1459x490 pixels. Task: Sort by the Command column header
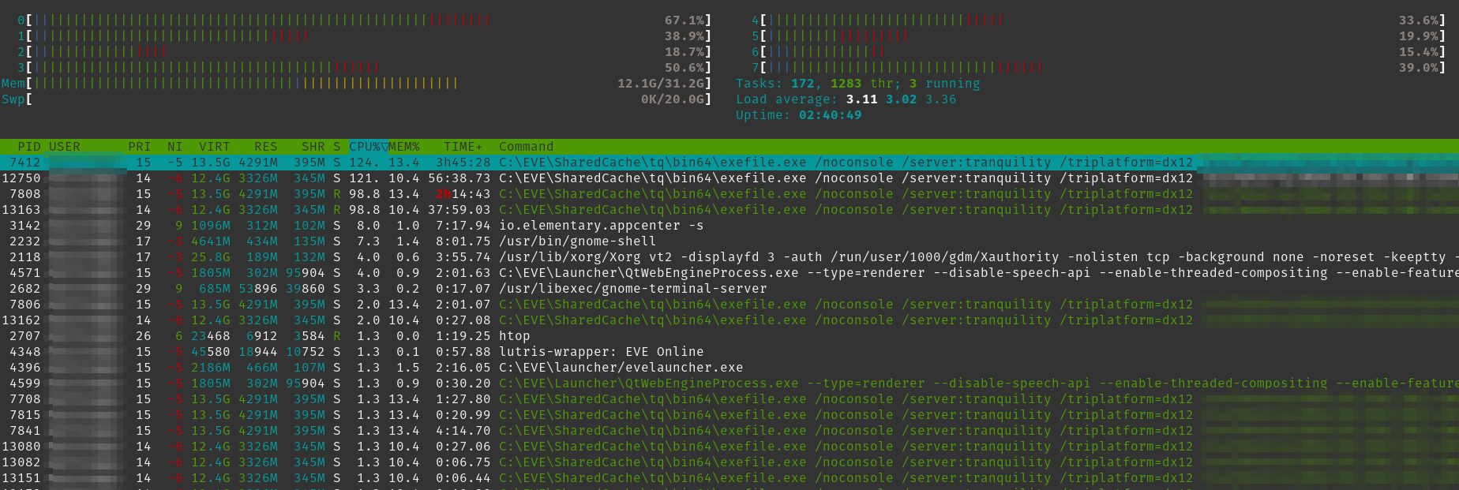coord(527,147)
